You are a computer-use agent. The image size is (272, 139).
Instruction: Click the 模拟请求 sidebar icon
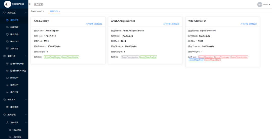pos(7,107)
